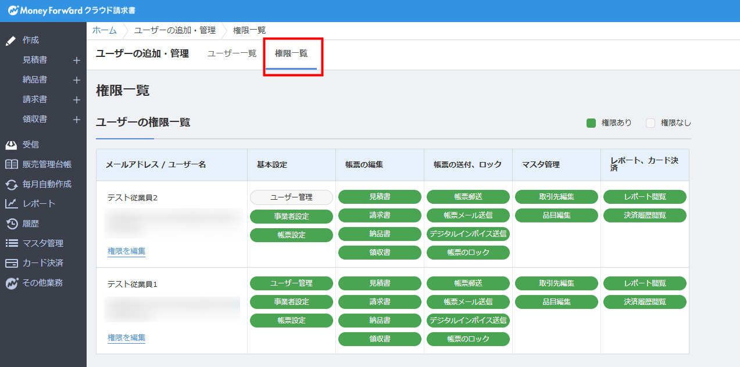This screenshot has width=740, height=367.
Task: Open マスタ管理 in the sidebar
Action: 43,243
